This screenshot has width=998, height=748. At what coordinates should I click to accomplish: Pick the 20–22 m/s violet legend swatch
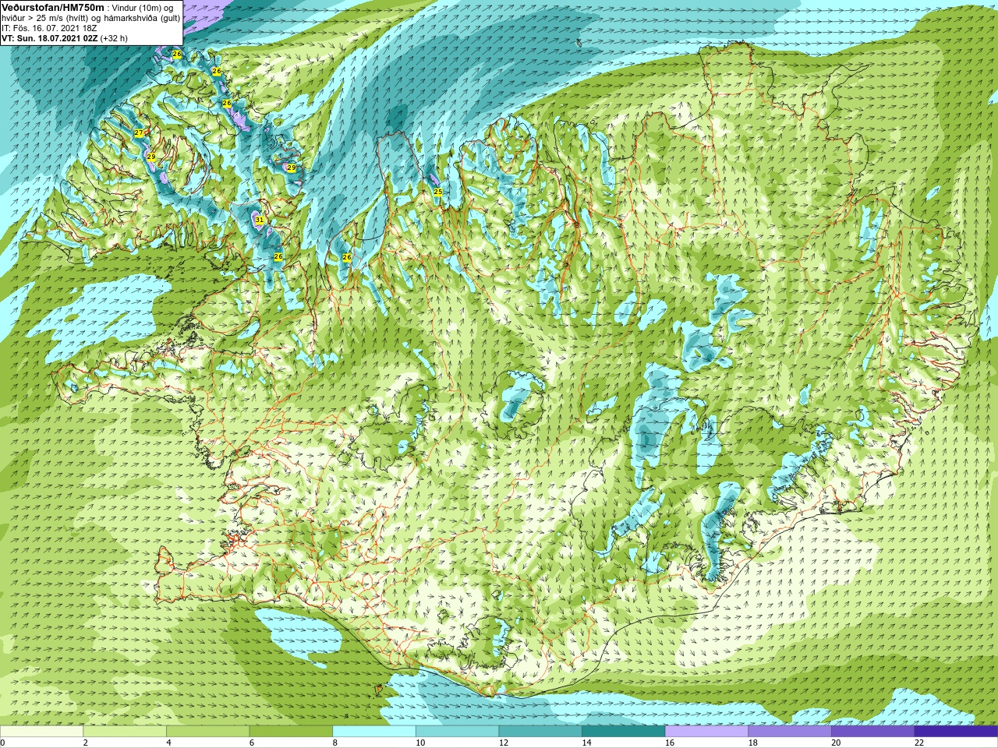click(872, 732)
